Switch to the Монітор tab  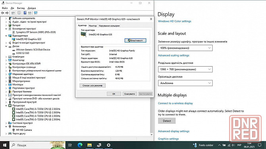tap(93, 26)
